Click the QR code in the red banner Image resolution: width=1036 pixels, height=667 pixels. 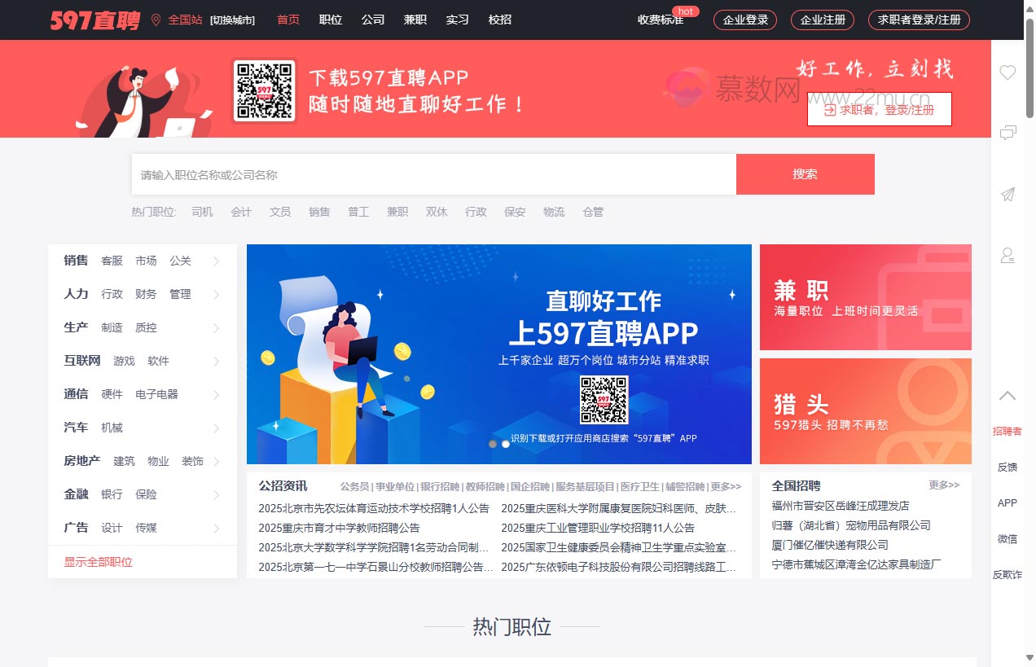point(265,91)
